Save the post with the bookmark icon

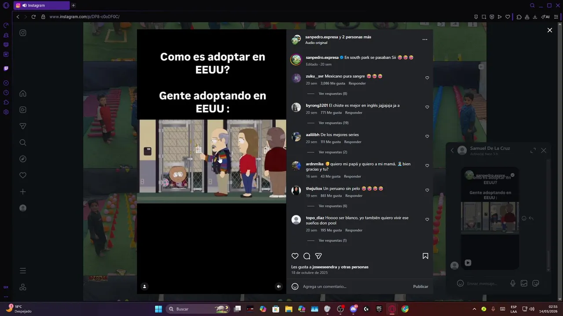[425, 256]
